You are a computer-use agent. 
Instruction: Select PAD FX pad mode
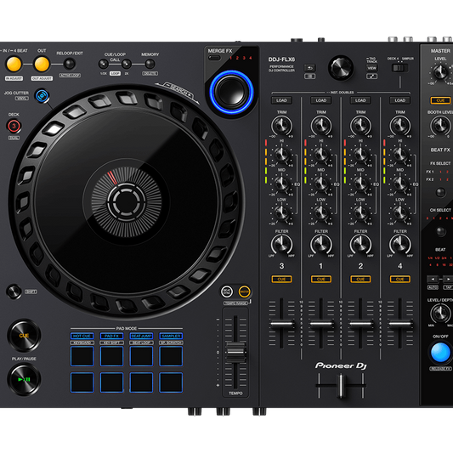tap(111, 336)
